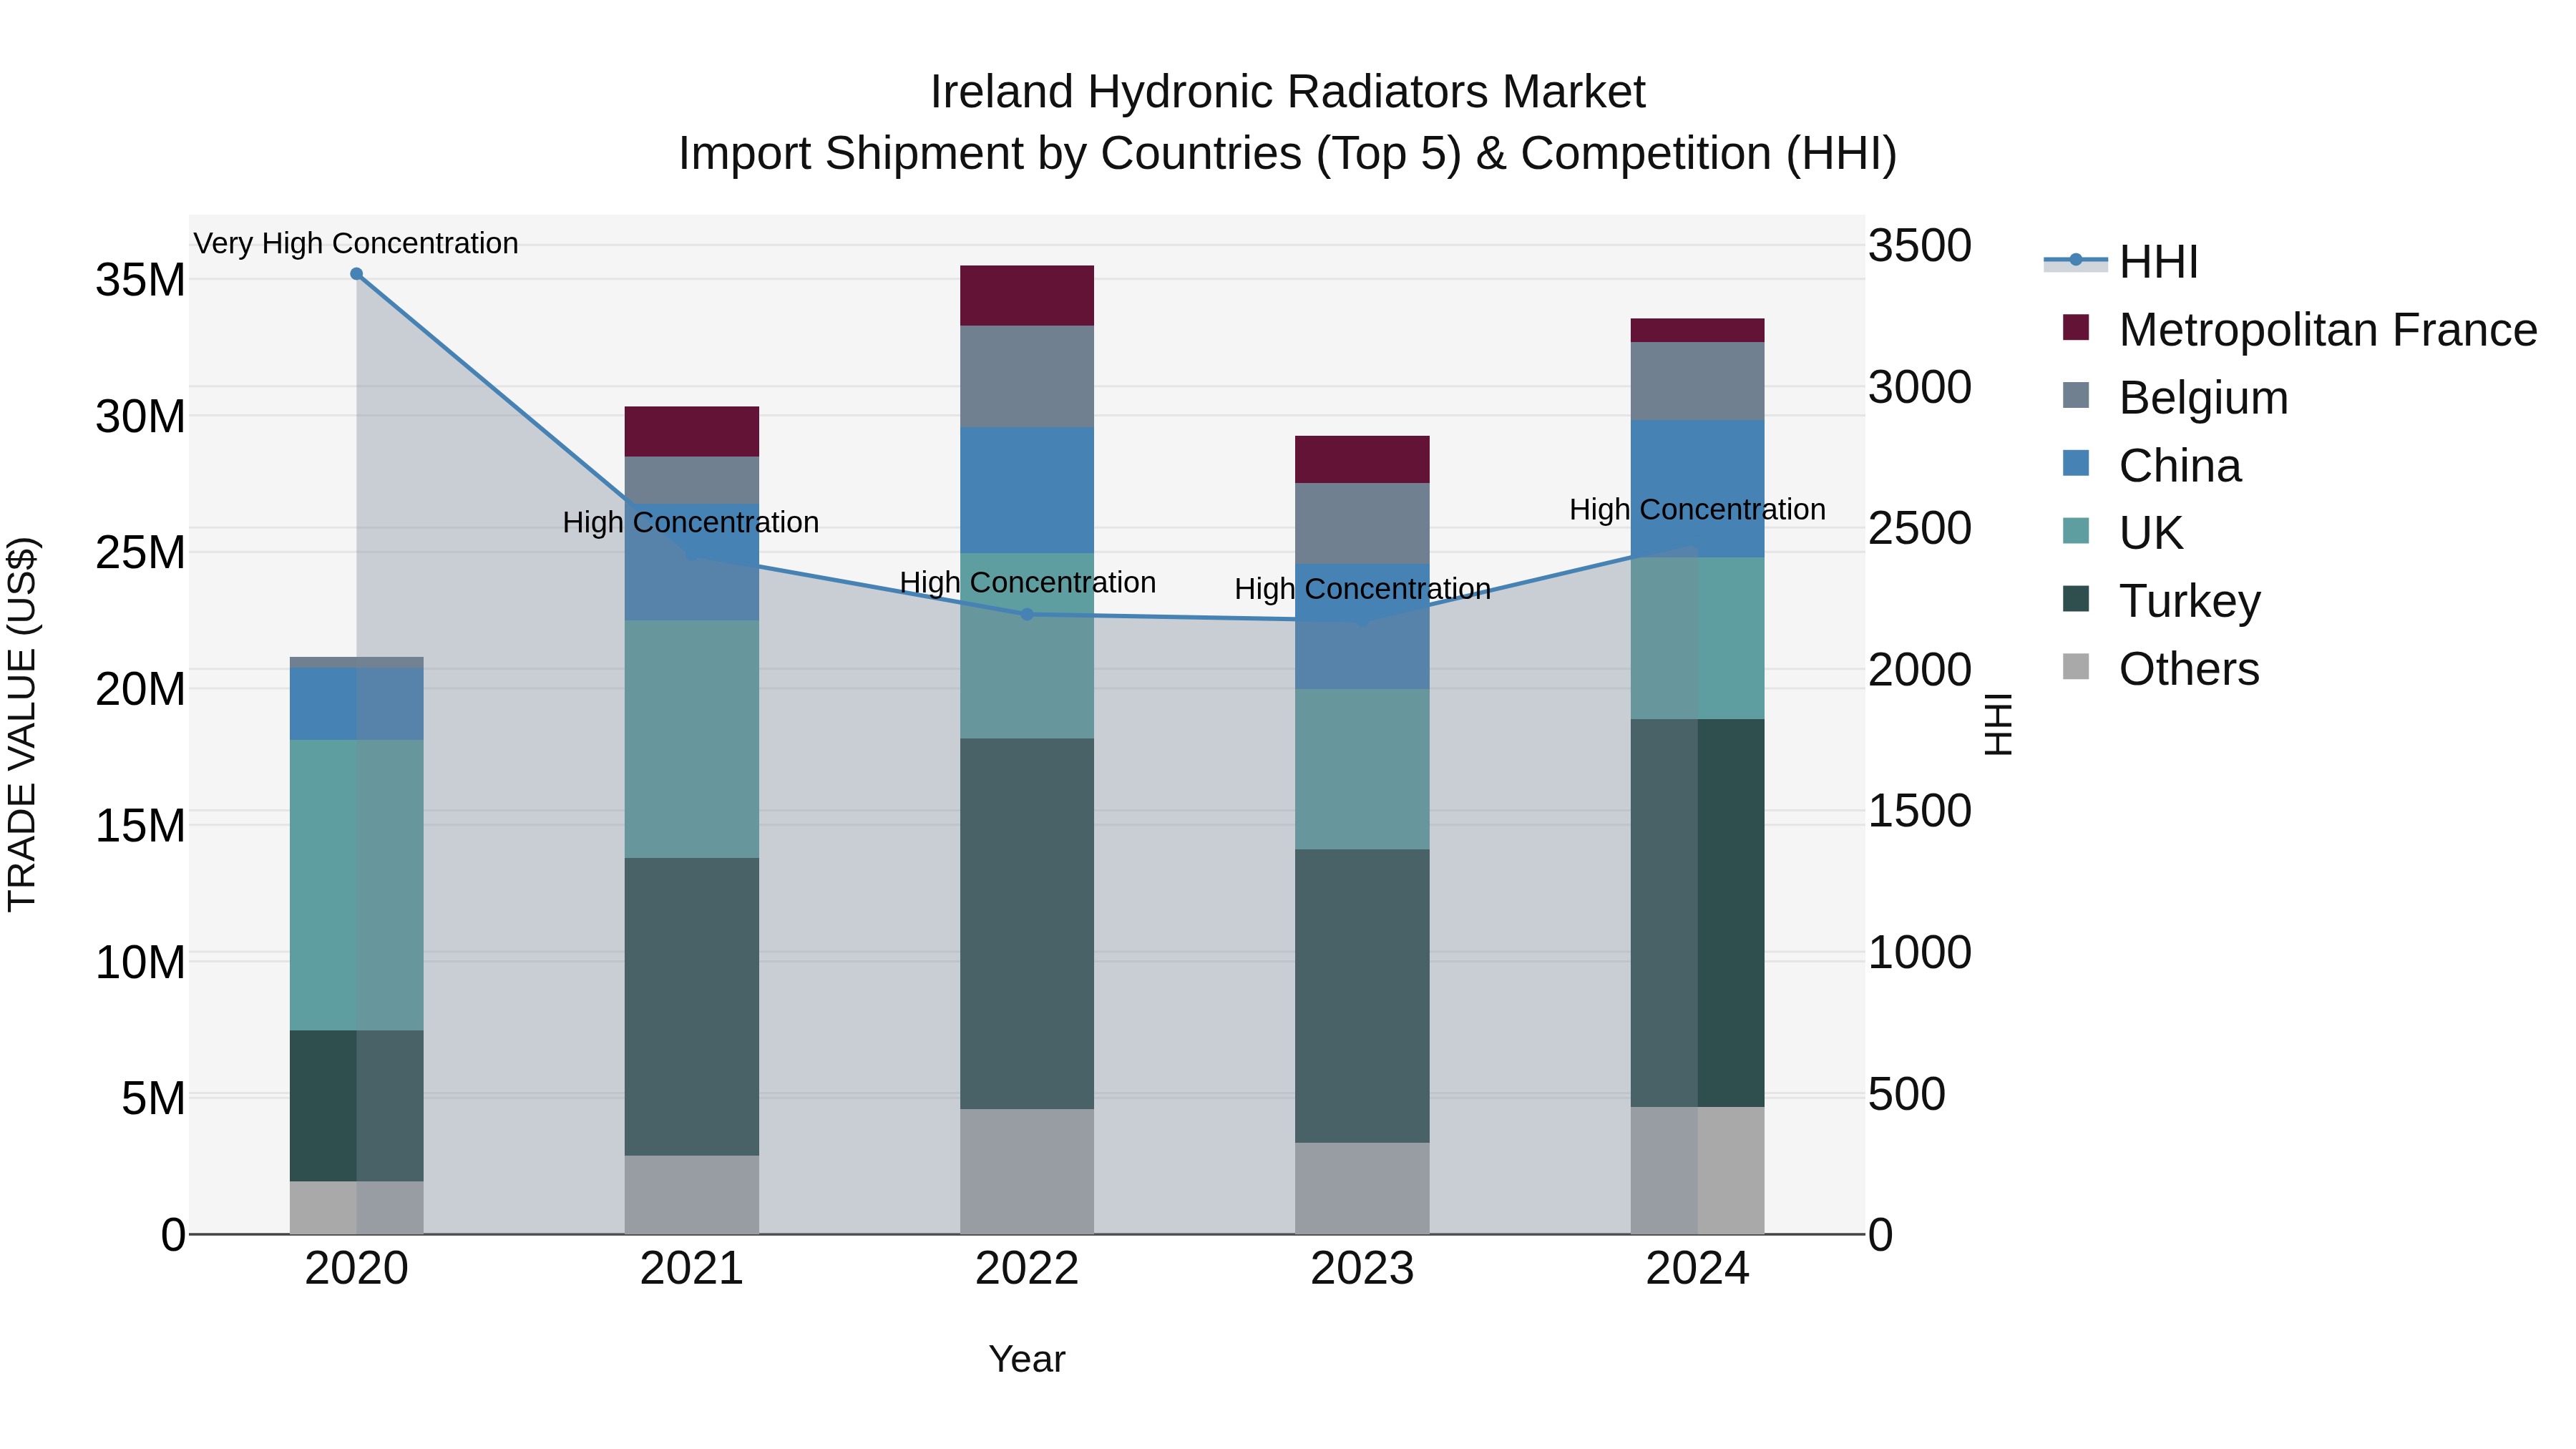Click the Others segment in 2022 bar

click(x=1027, y=1171)
